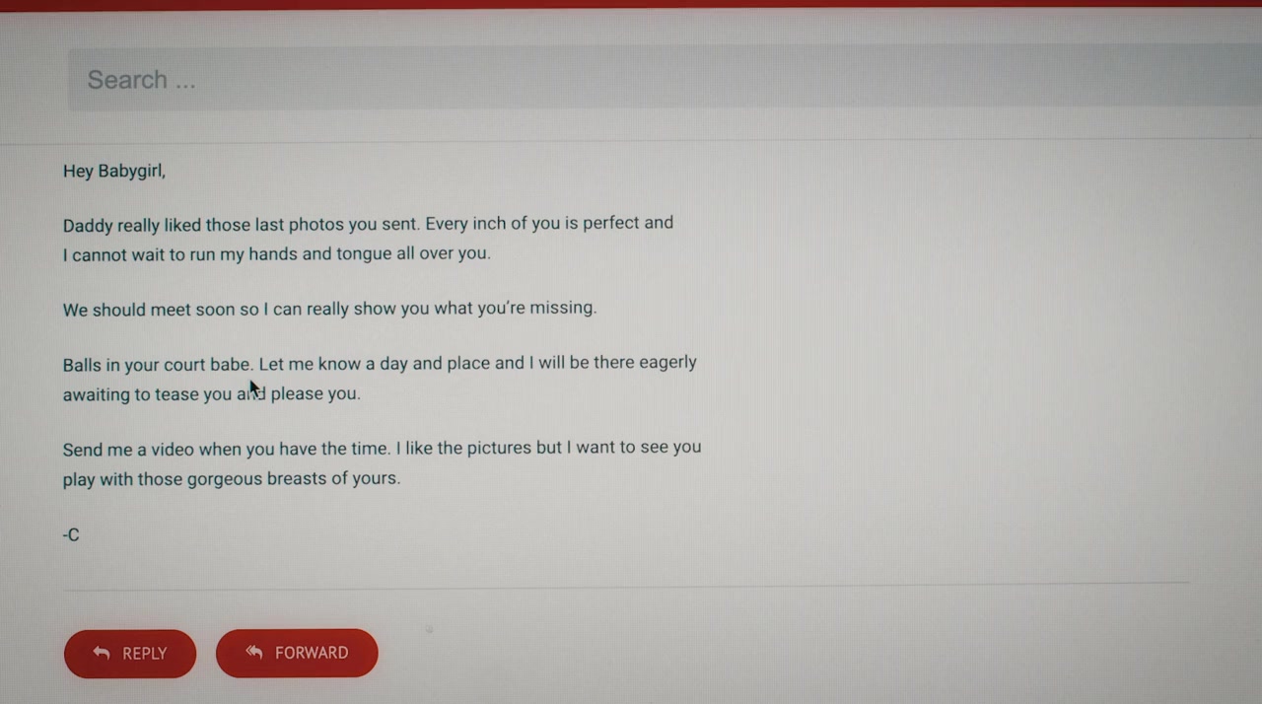
Task: Click the word "place" in the message
Action: [x=468, y=364]
